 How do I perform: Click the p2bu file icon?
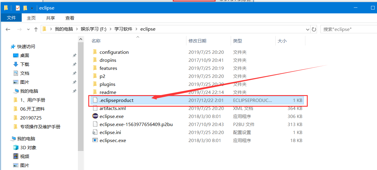point(95,124)
